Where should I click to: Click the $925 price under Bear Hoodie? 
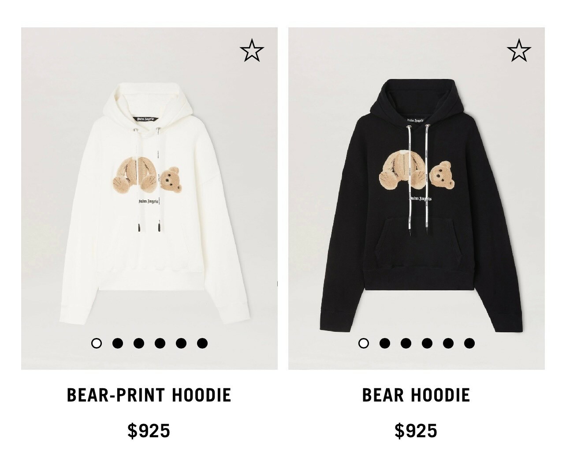416,431
